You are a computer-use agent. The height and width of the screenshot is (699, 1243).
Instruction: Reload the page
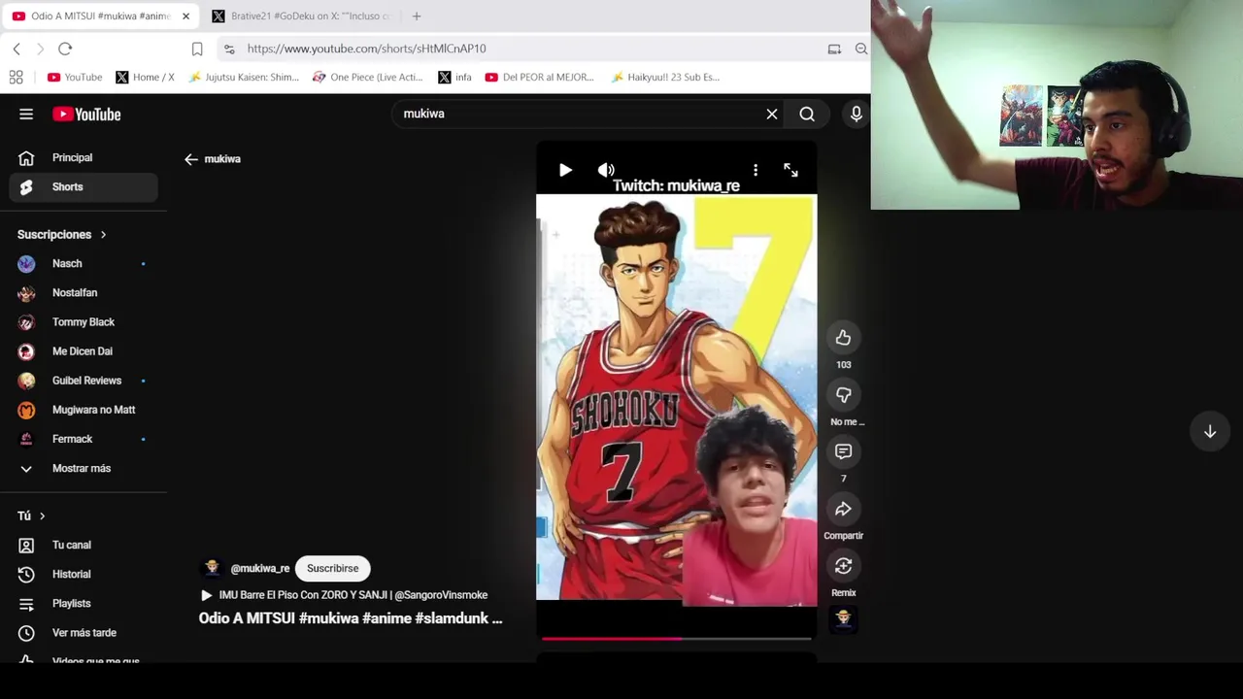click(65, 49)
